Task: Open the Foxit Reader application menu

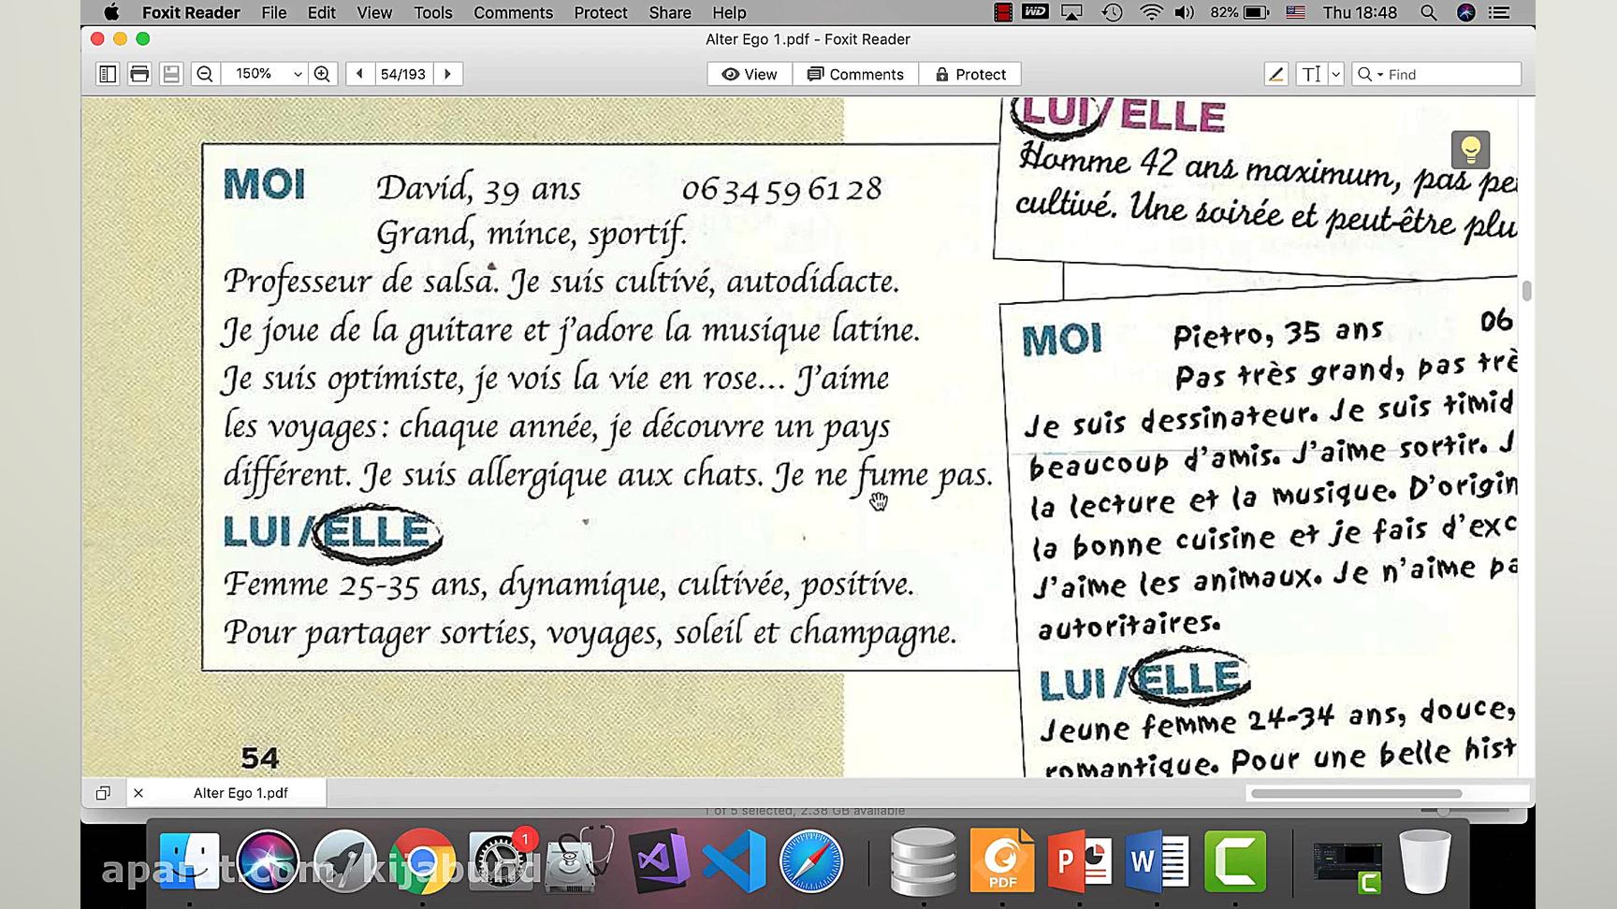Action: 191,12
